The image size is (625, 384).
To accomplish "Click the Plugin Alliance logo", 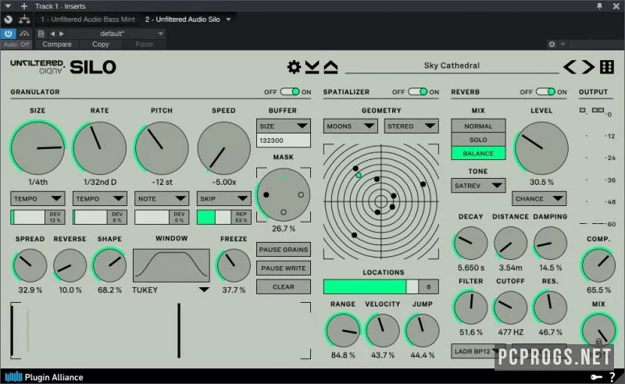I will point(44,377).
